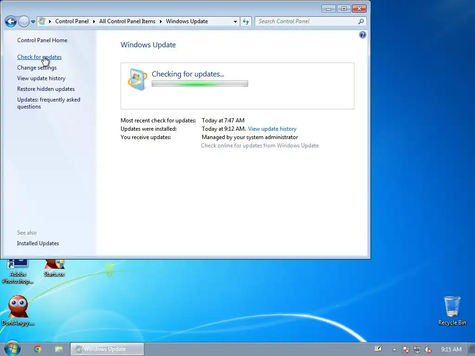Click the Windows Update taskbar button
Viewport: 475px width, 356px height.
pos(107,349)
